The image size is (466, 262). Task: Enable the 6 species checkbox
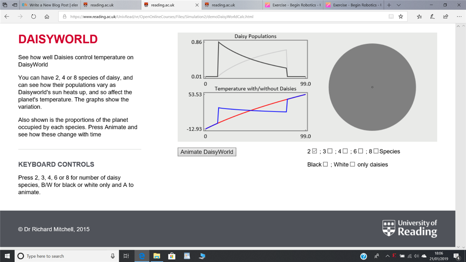pyautogui.click(x=360, y=151)
